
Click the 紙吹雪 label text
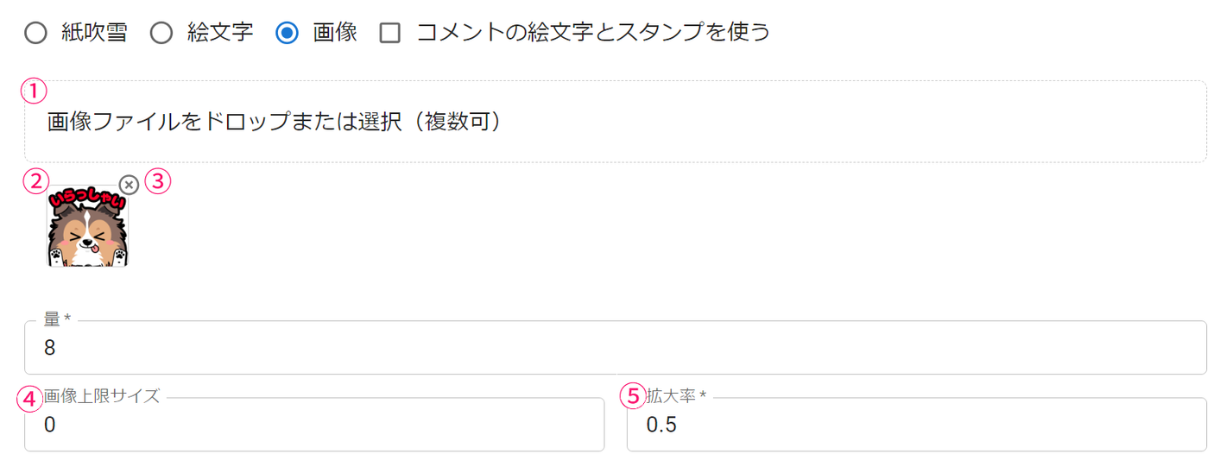click(x=94, y=33)
